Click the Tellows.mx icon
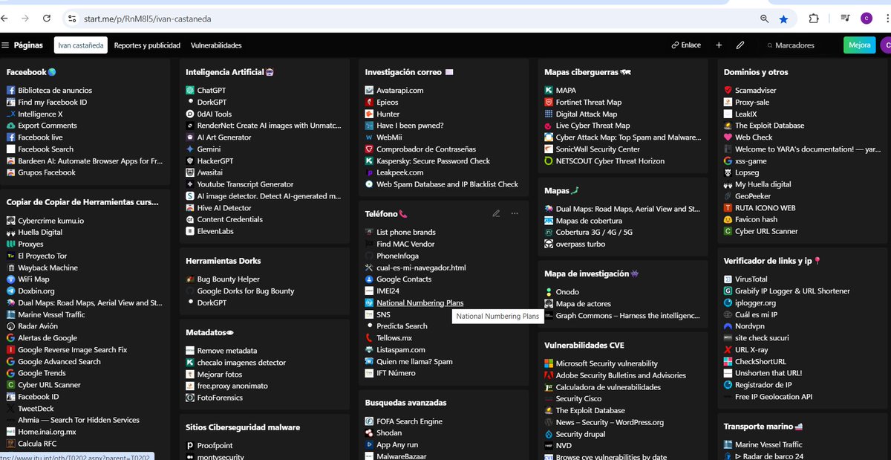The image size is (891, 460). coord(370,338)
